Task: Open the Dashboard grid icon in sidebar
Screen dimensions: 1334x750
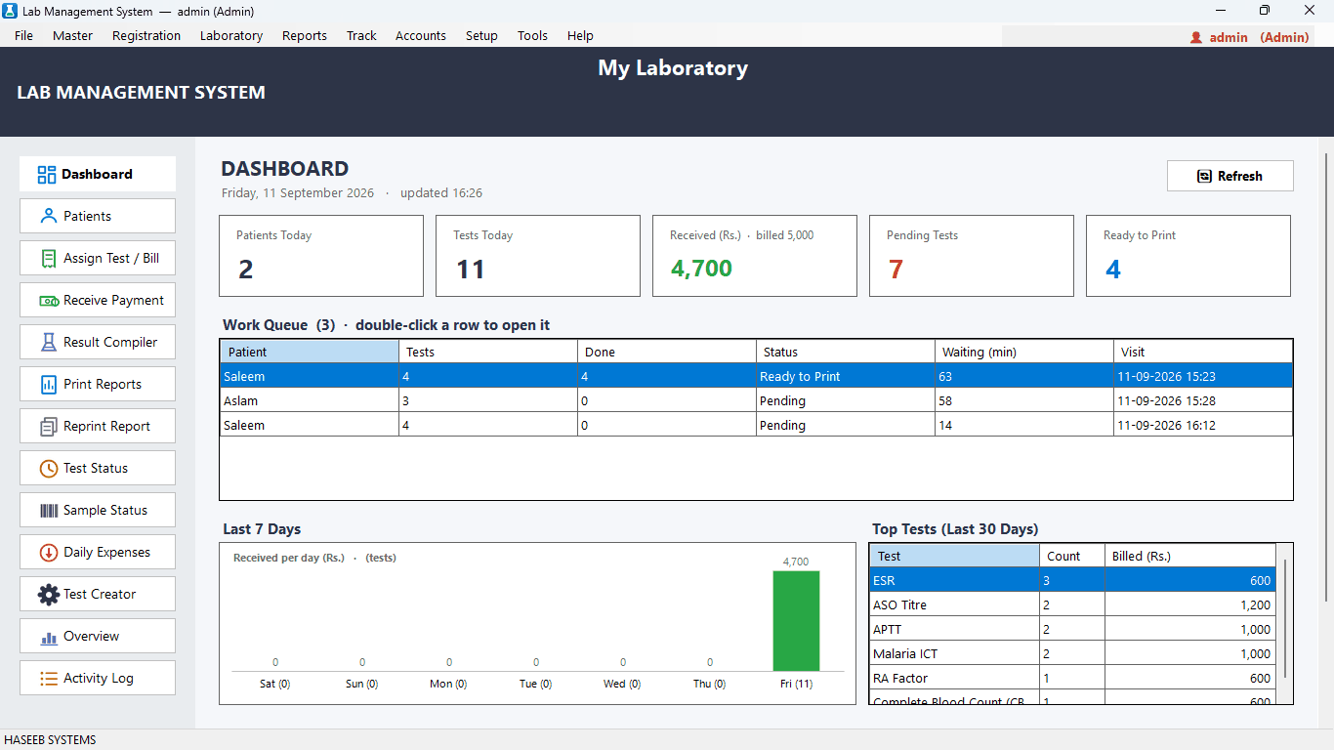Action: [x=47, y=175]
